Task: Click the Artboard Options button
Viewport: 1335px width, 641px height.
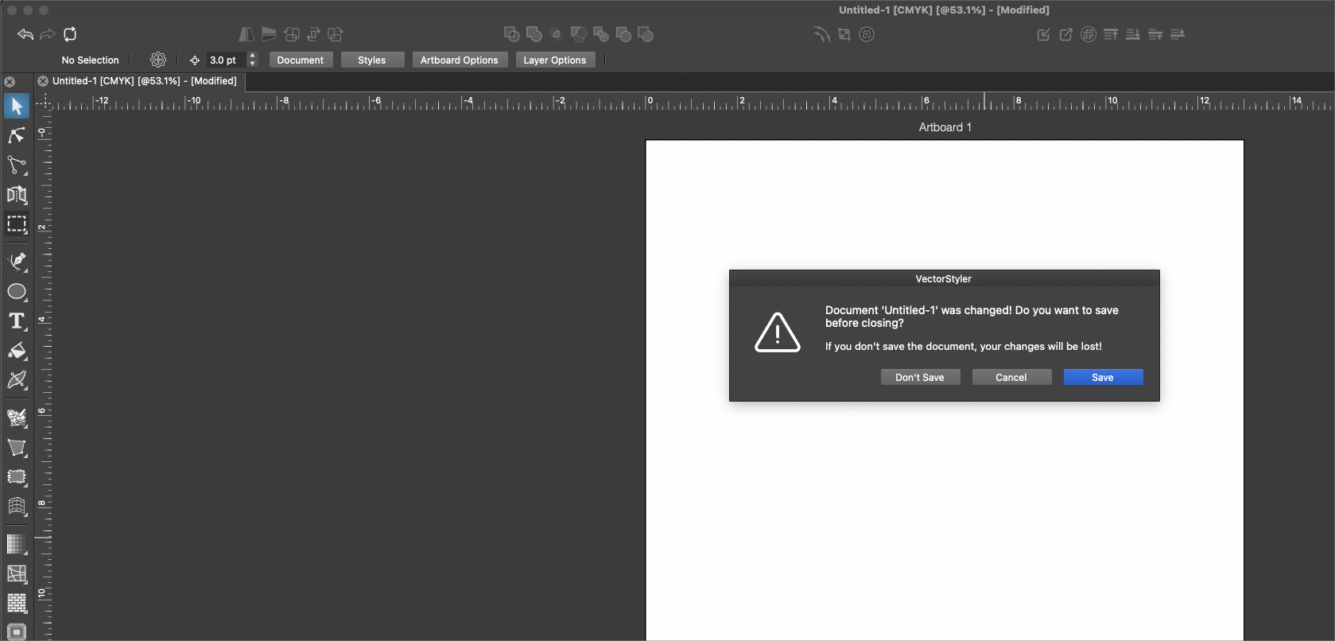Action: click(460, 60)
